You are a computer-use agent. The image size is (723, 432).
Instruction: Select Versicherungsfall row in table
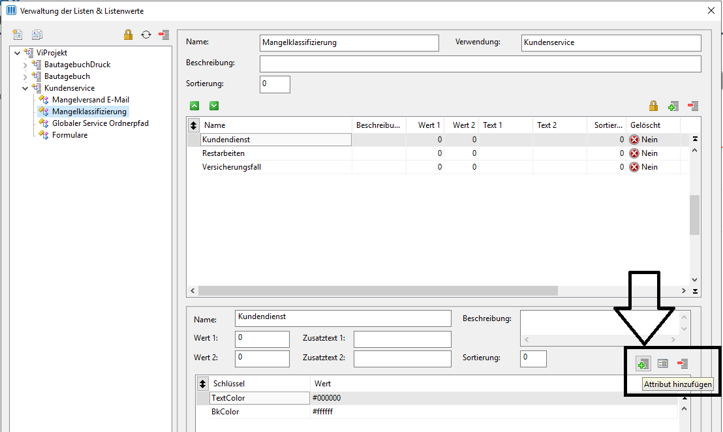(x=438, y=167)
